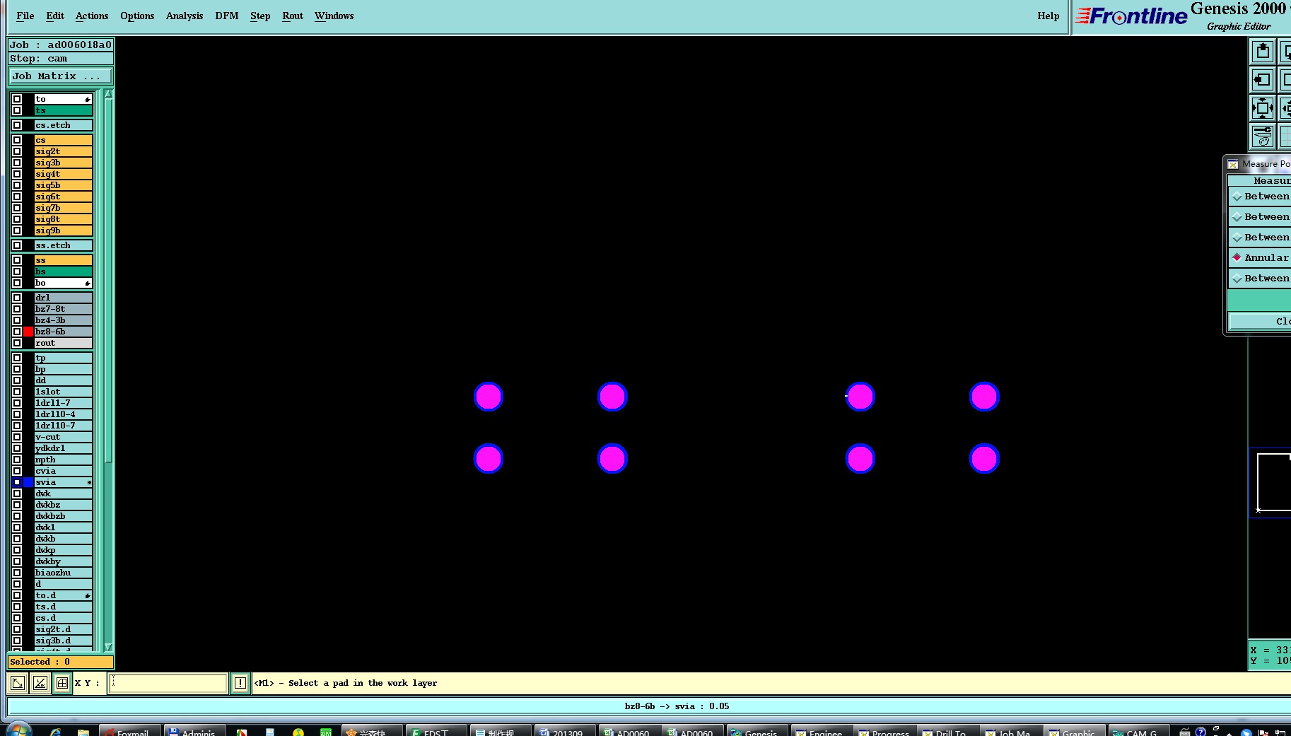1291x736 pixels.
Task: Click the red swatch of layer bz8-6b
Action: [28, 332]
